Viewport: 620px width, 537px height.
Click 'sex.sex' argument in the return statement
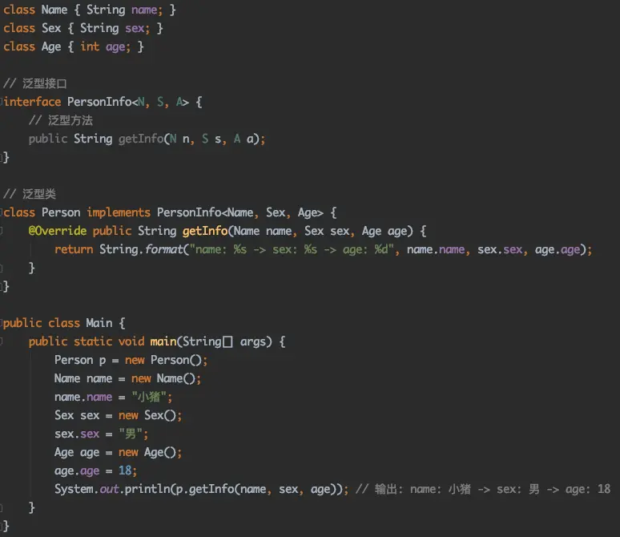coord(500,250)
